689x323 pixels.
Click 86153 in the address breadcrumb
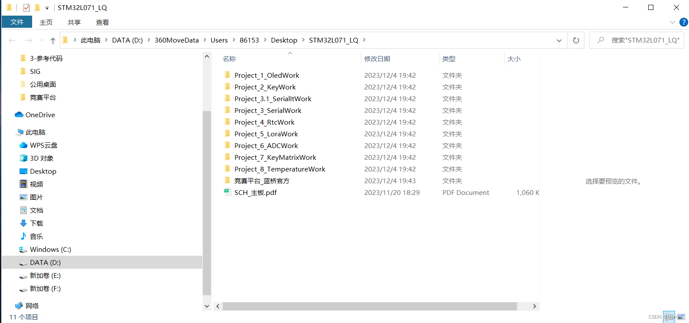pos(249,40)
